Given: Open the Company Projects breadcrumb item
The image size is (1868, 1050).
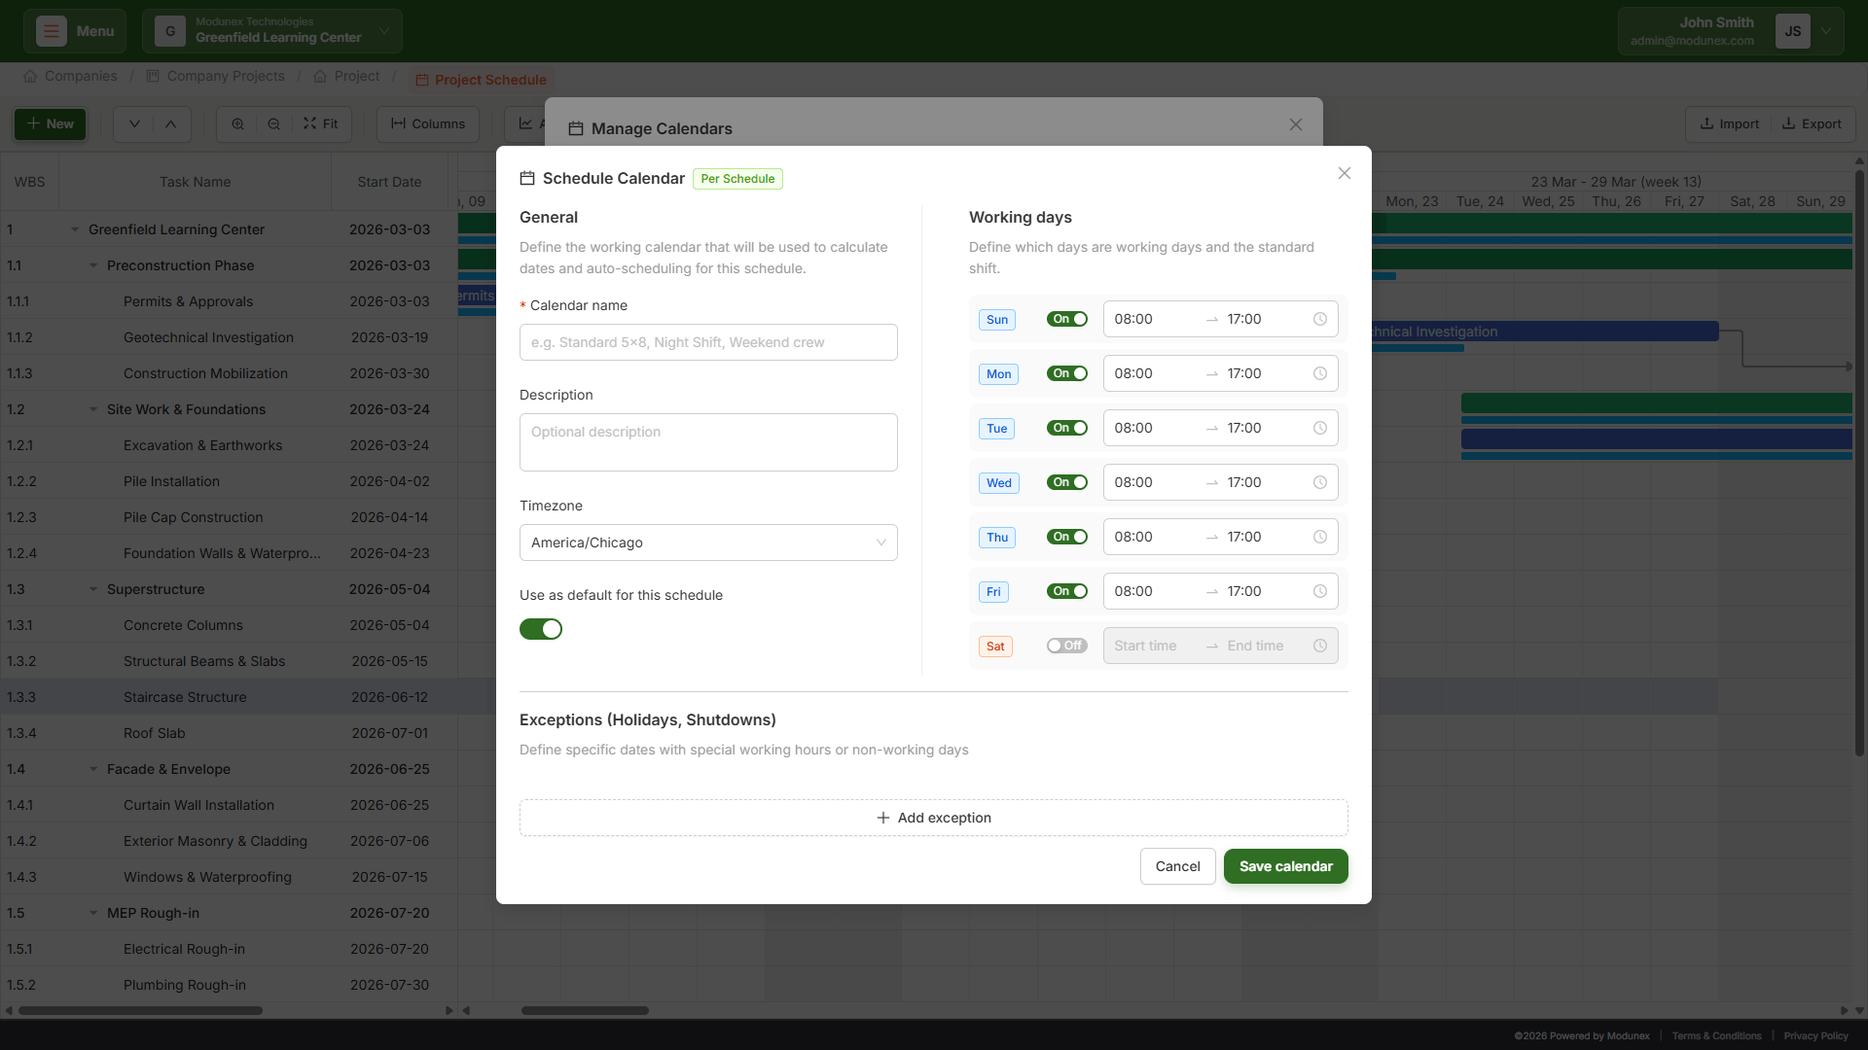Looking at the screenshot, I should 225,76.
